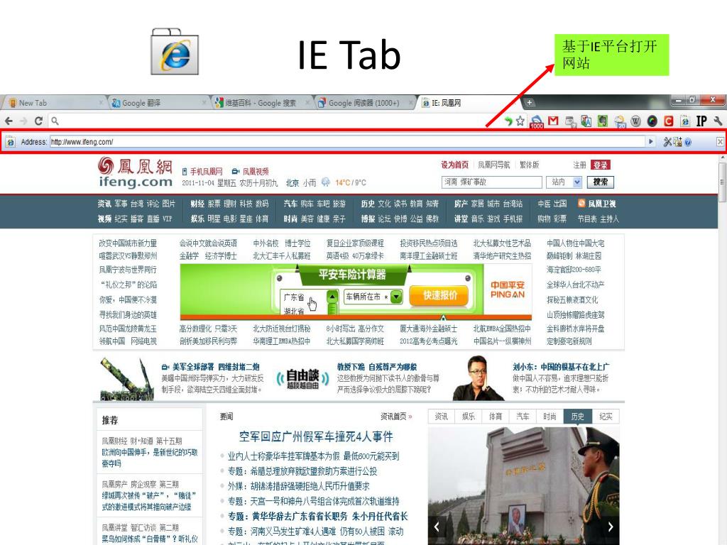Select the 体育 tab in photo panel
The height and width of the screenshot is (545, 727).
point(495,417)
